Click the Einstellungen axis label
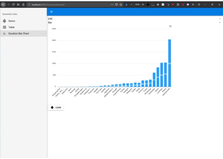This screenshot has width=223, height=159. 79,92
